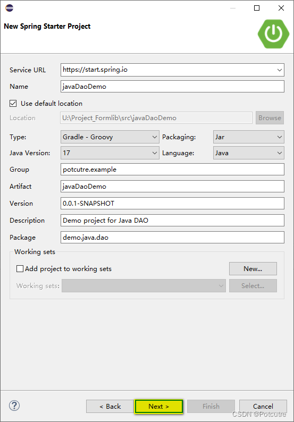Click the Select... working sets button
294x422 pixels.
point(253,285)
